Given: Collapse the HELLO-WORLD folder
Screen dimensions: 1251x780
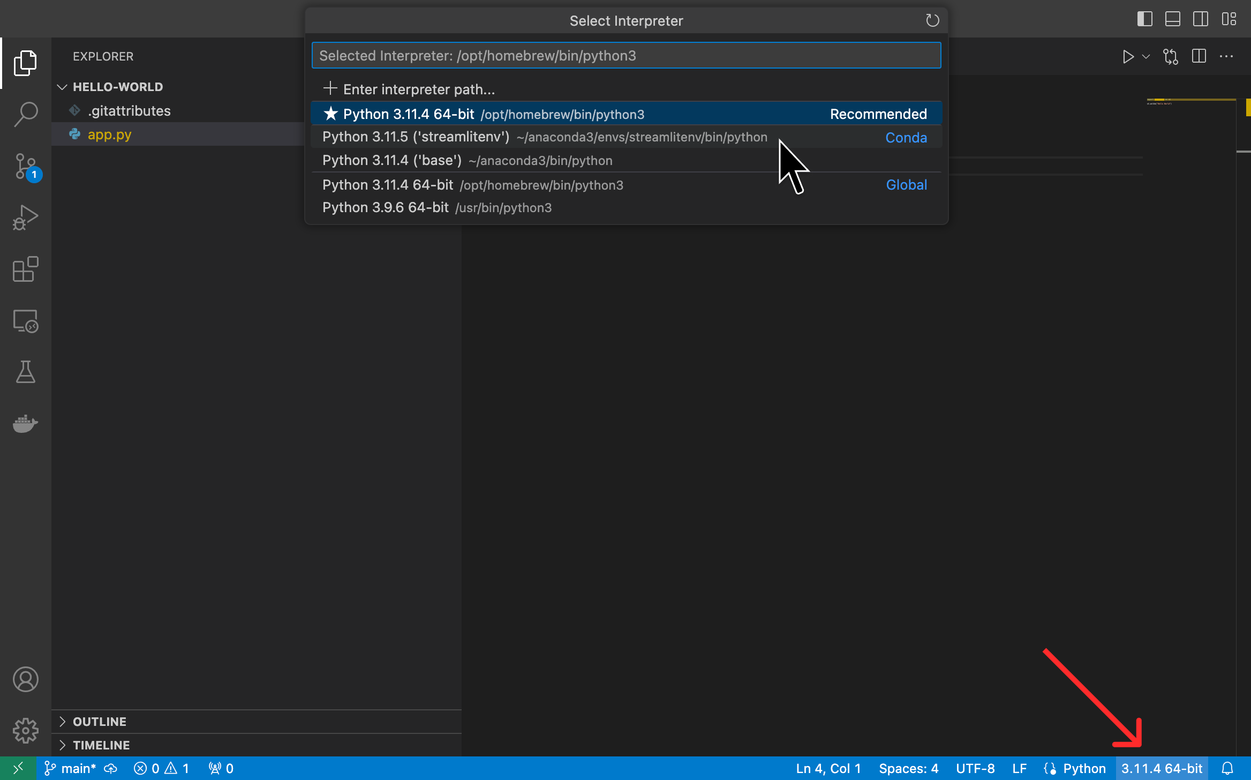Looking at the screenshot, I should pyautogui.click(x=63, y=87).
